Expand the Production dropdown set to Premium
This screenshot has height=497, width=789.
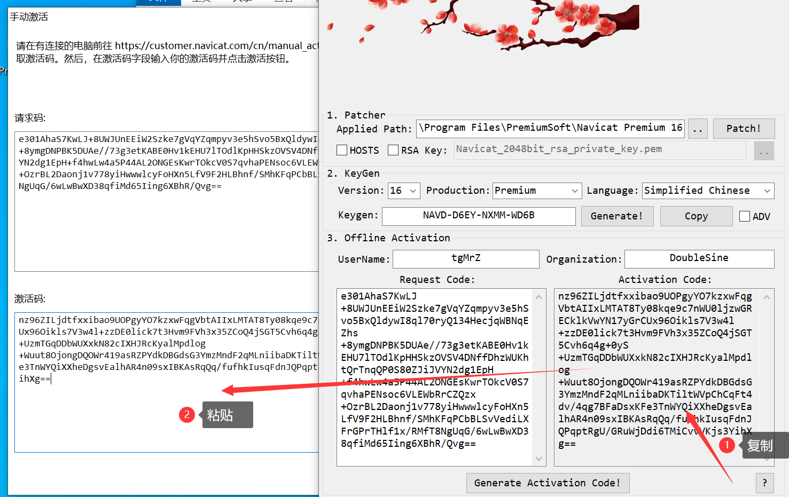click(536, 191)
